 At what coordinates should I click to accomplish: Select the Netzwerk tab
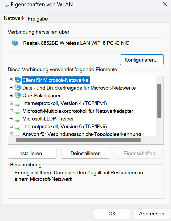(x=14, y=18)
